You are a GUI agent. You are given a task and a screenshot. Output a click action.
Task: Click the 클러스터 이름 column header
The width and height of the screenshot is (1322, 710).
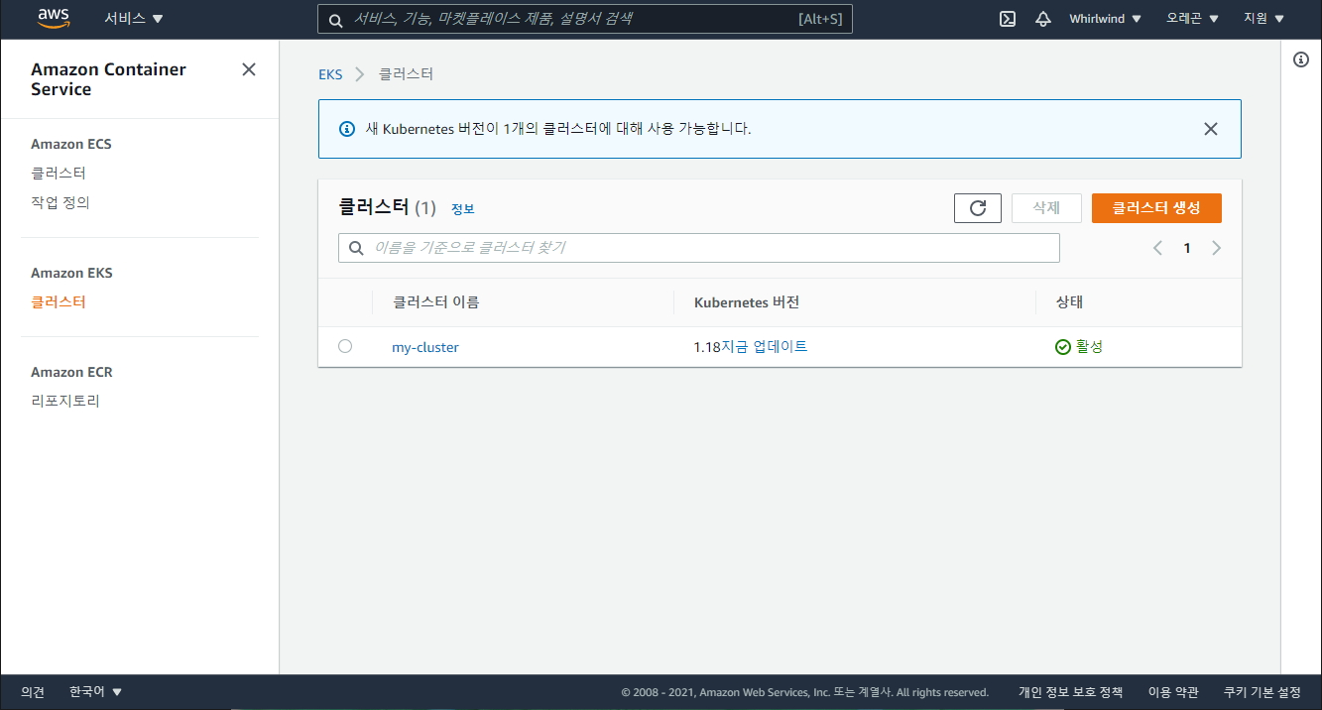(435, 302)
